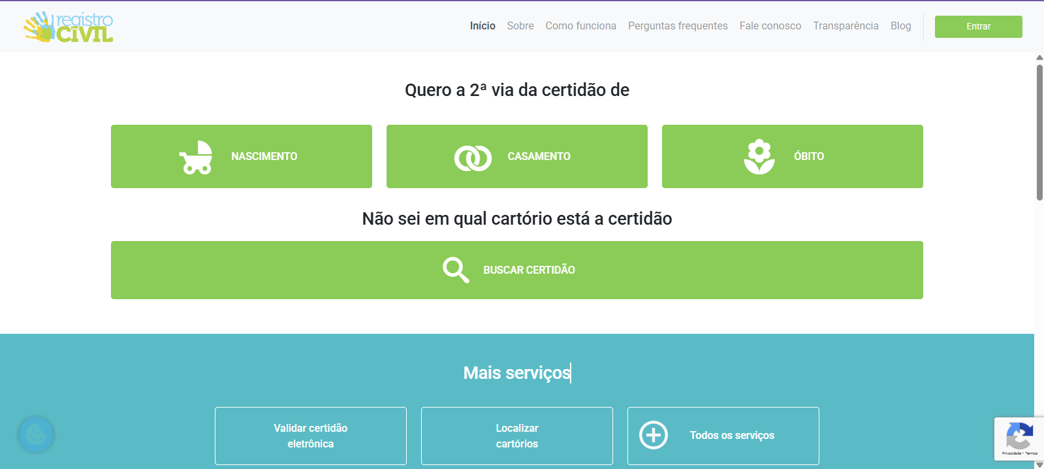Click the 'Quero a 2ª via da certidão de' heading

point(517,90)
